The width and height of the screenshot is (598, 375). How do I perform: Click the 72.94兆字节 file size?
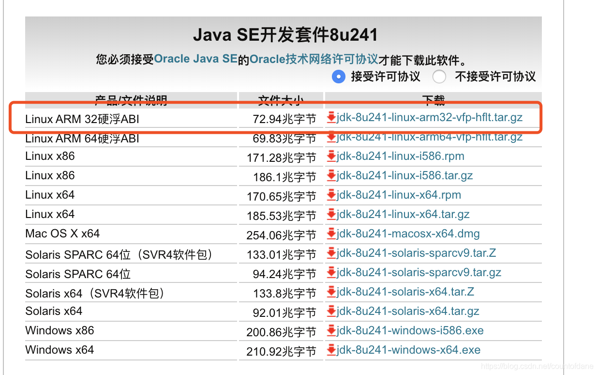(284, 119)
